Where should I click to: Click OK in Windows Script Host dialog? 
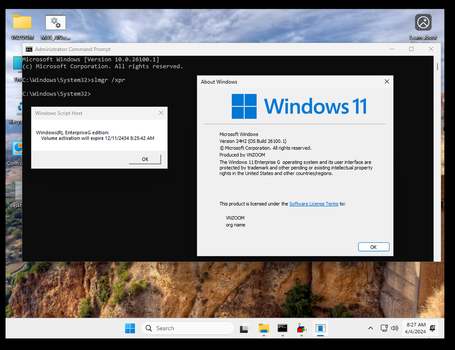click(x=145, y=159)
